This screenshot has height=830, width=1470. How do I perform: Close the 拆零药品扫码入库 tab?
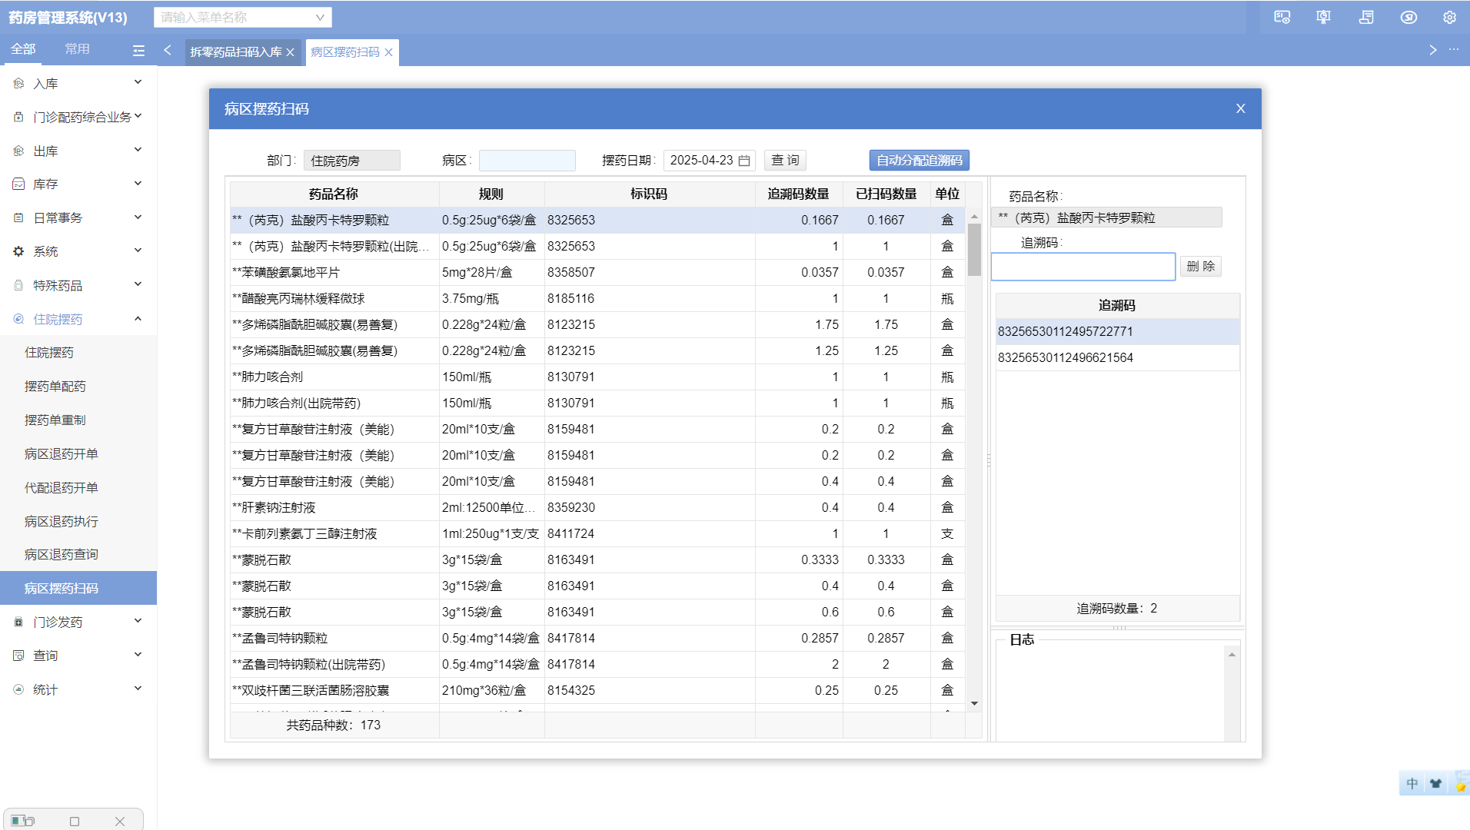(x=291, y=52)
